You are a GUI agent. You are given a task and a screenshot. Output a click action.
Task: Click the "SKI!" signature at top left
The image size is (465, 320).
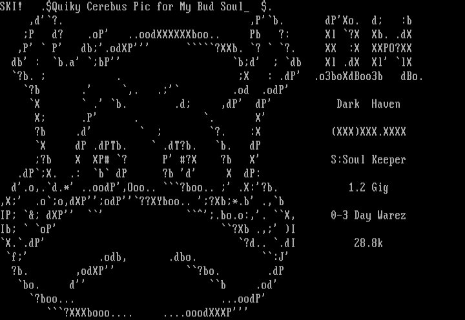pyautogui.click(x=11, y=6)
